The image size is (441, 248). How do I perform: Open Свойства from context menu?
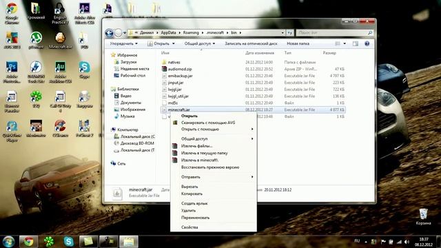tap(214, 227)
